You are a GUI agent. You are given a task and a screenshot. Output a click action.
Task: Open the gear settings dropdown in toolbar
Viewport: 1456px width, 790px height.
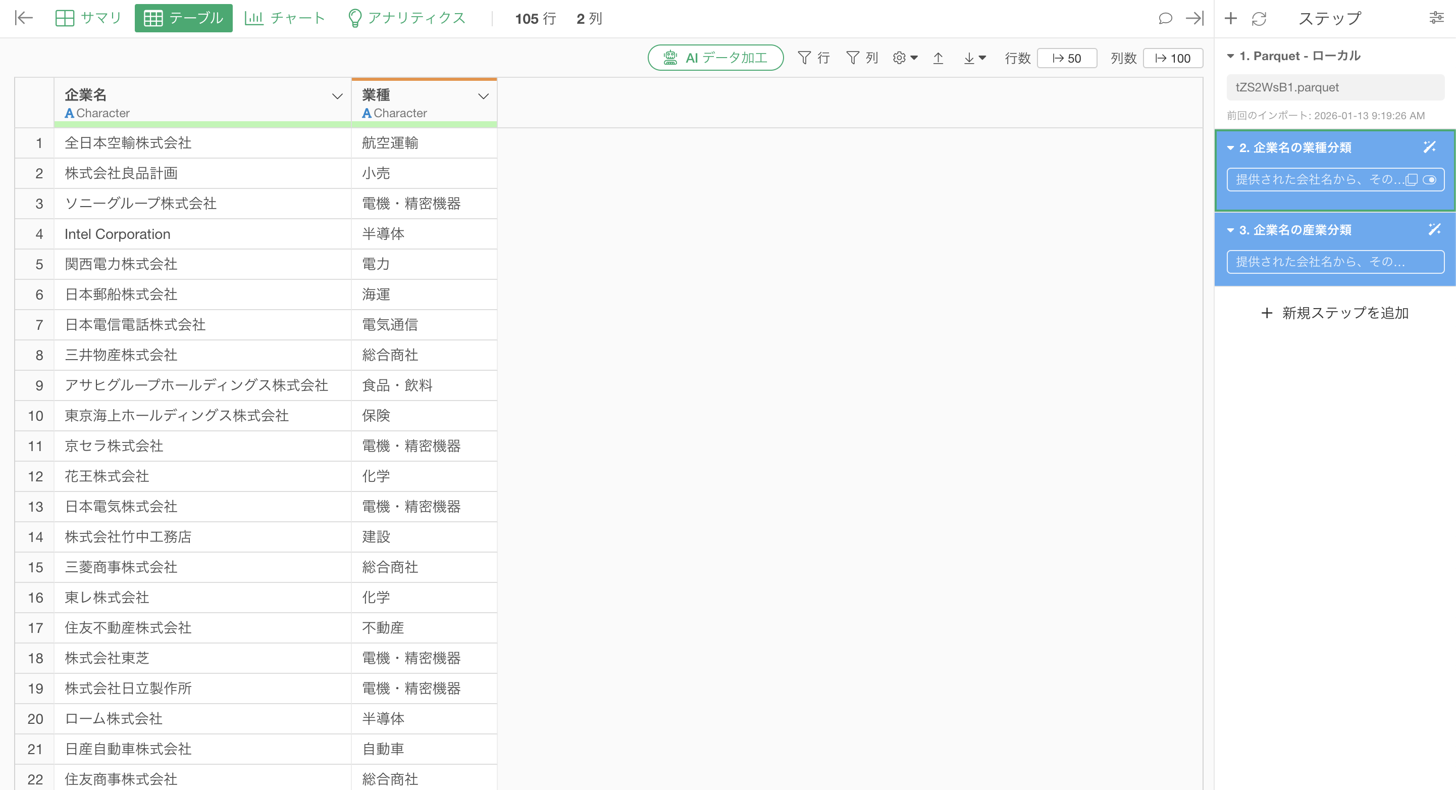pyautogui.click(x=905, y=58)
